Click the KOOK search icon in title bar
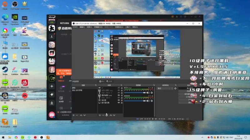The height and width of the screenshot is (140, 250). point(181,17)
